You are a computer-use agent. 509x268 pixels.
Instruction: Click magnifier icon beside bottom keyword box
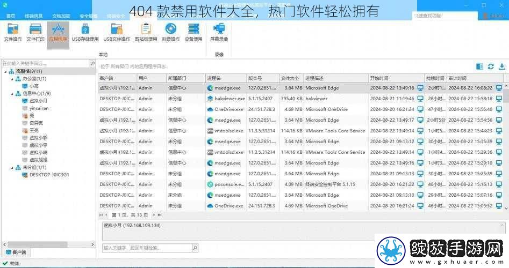point(195,248)
